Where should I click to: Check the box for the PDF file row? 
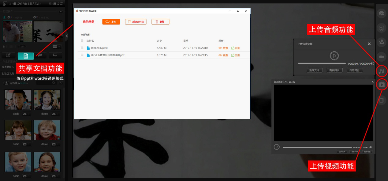tap(82, 55)
